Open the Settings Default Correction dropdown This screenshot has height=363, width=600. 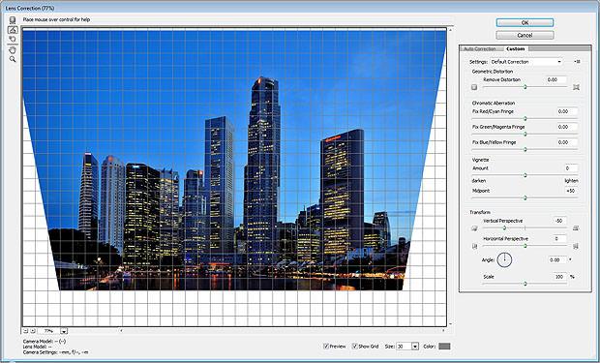526,62
